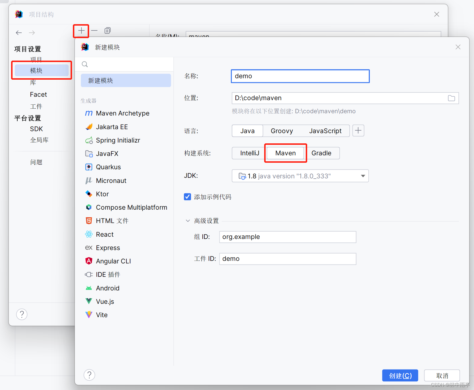This screenshot has width=474, height=390.
Task: Open 问题 in the sidebar
Action: point(36,162)
